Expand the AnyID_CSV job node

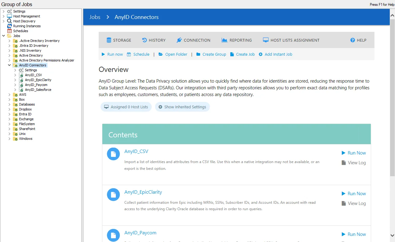coord(15,75)
